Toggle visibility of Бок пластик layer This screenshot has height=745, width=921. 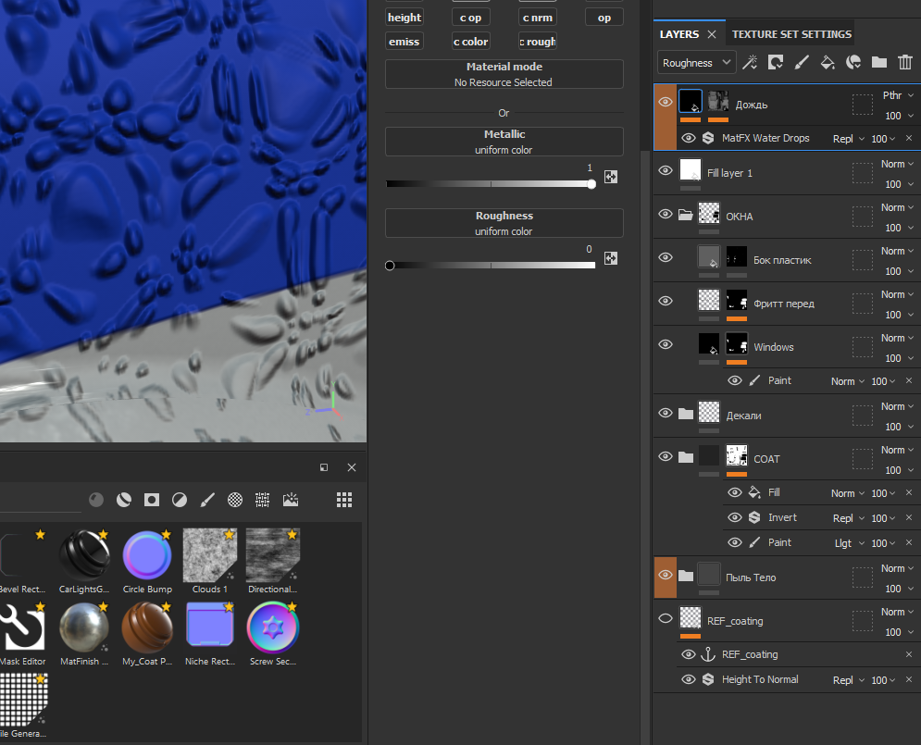pyautogui.click(x=666, y=257)
